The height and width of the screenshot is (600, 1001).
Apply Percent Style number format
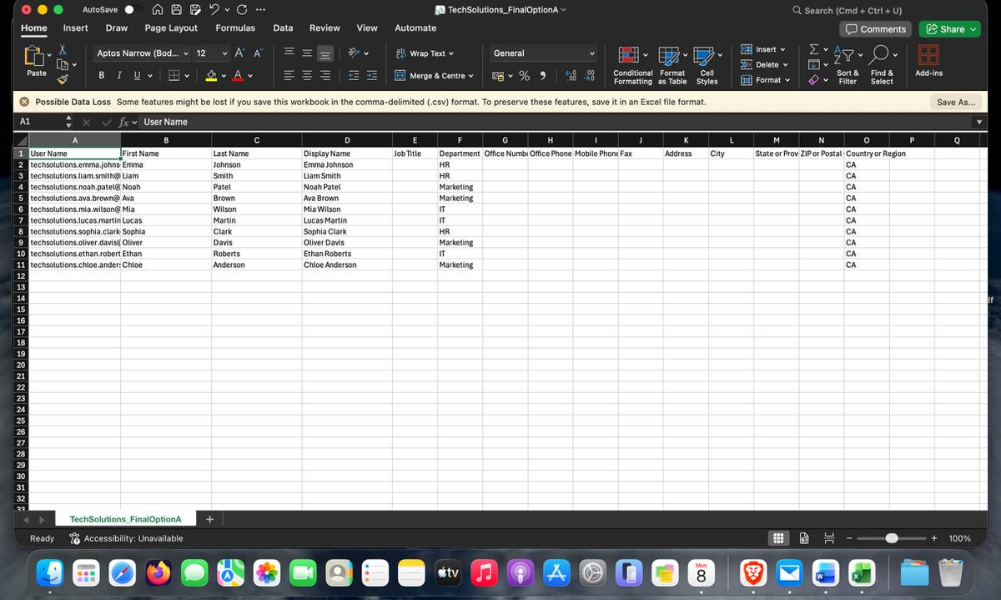point(525,76)
